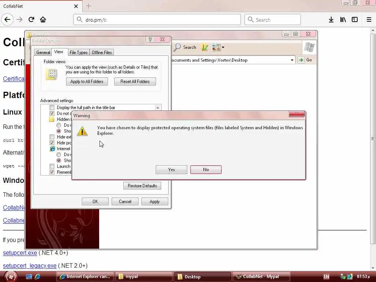This screenshot has height=282, width=376.
Task: Open the browser home page
Action: pos(43,19)
